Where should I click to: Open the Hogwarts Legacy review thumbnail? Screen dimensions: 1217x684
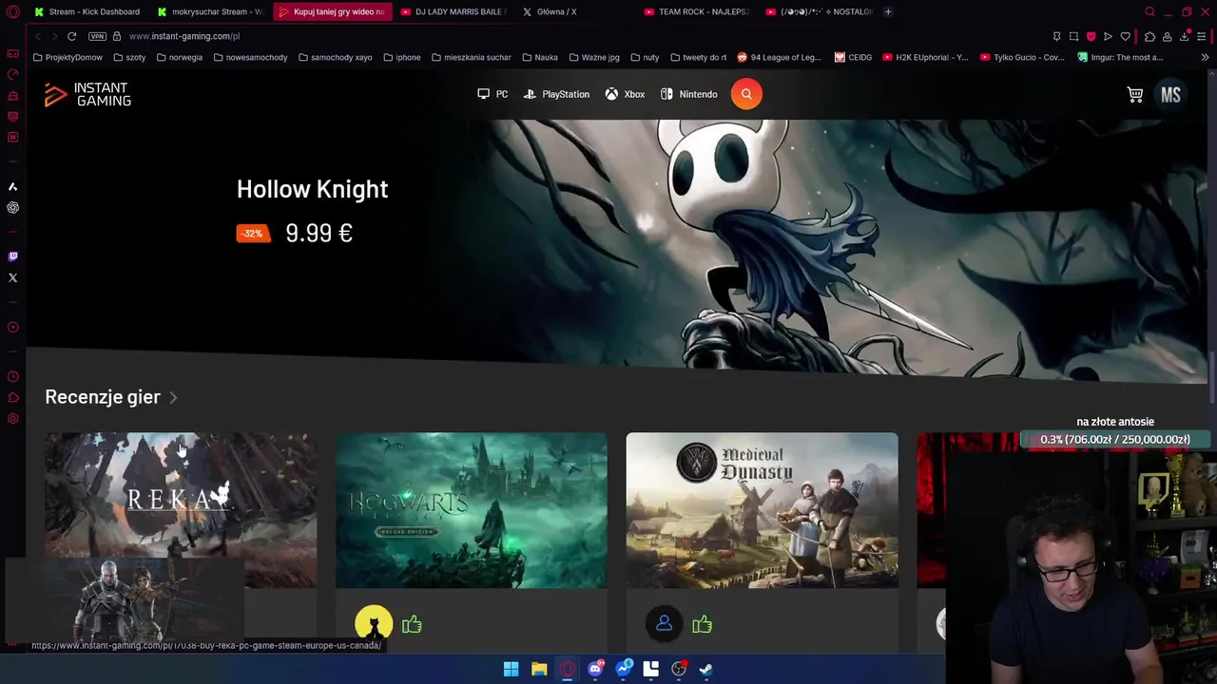pyautogui.click(x=472, y=510)
